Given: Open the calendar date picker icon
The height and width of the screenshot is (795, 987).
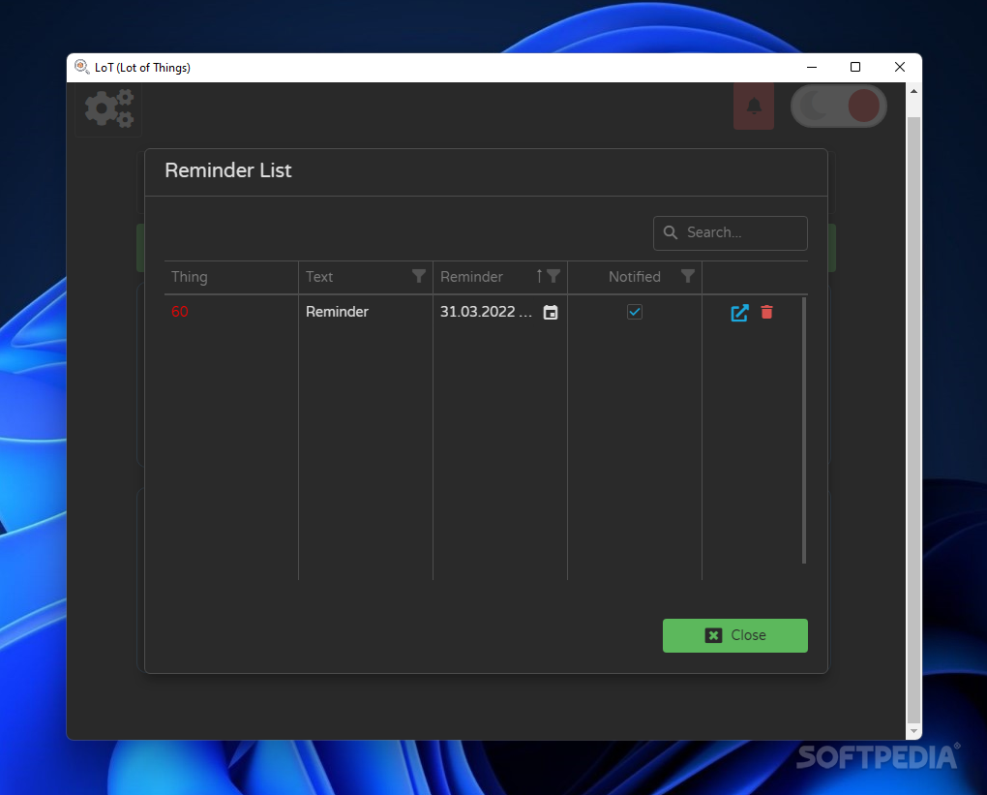Looking at the screenshot, I should tap(551, 313).
